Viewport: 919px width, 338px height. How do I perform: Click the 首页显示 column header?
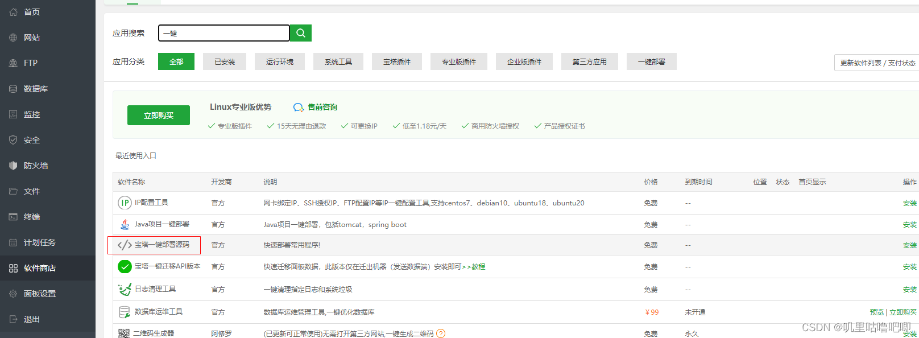point(812,182)
